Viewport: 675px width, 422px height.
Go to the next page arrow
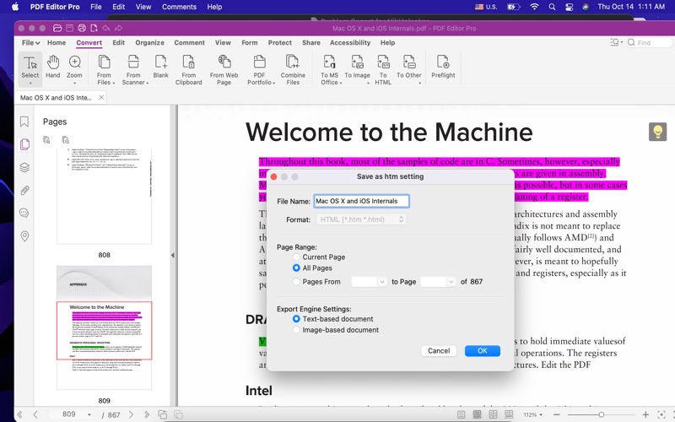click(x=132, y=414)
